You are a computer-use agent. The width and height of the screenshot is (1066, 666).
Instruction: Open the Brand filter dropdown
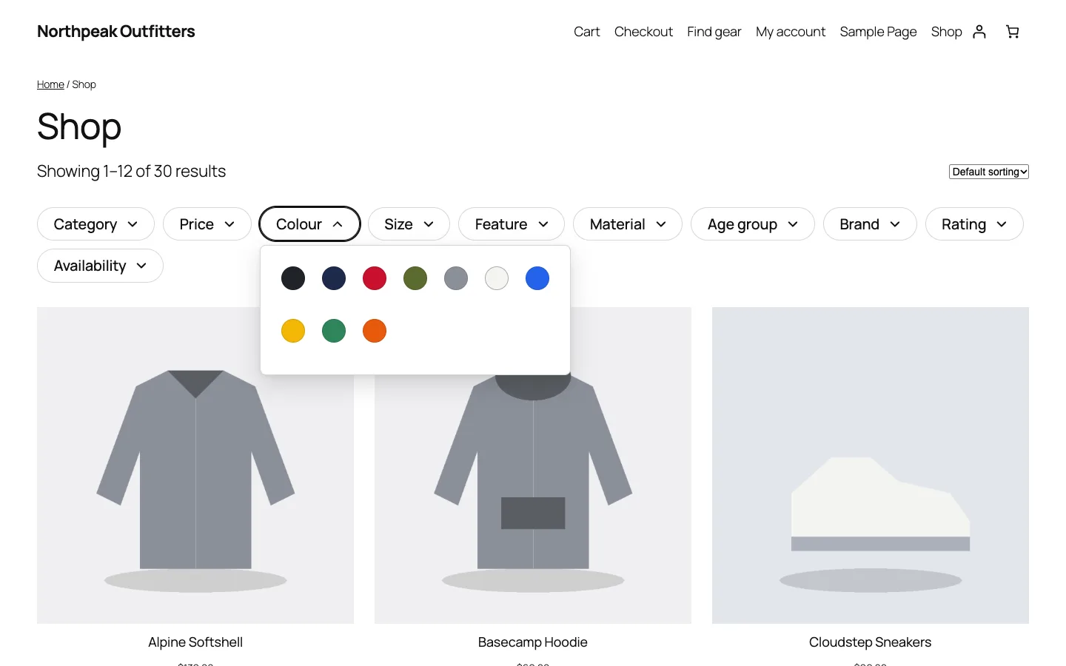point(870,224)
